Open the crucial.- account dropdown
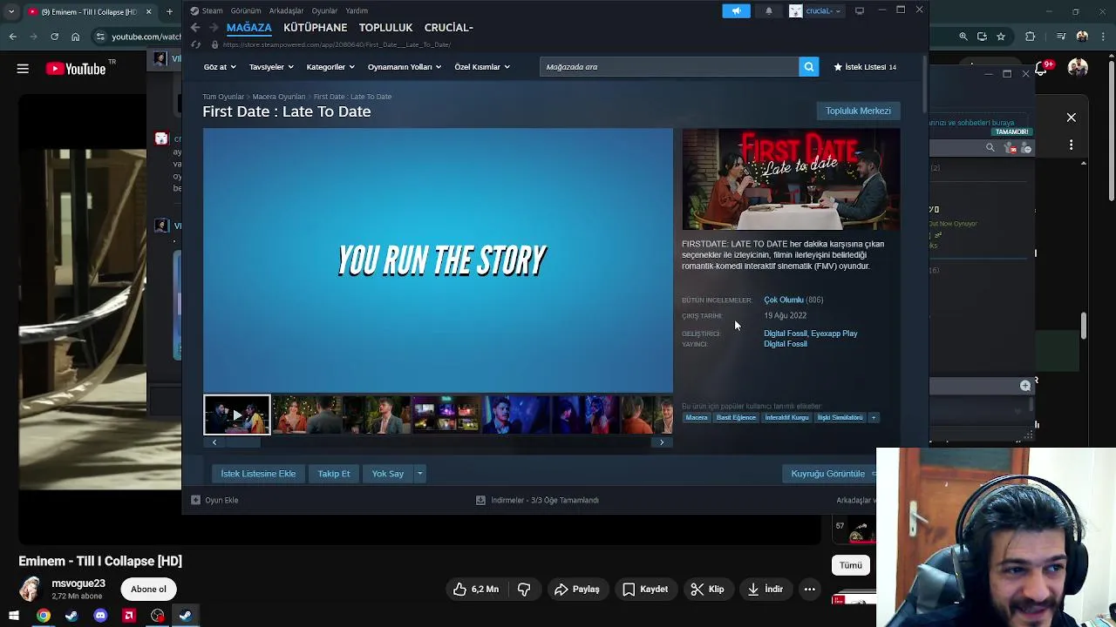1116x627 pixels. coord(816,10)
